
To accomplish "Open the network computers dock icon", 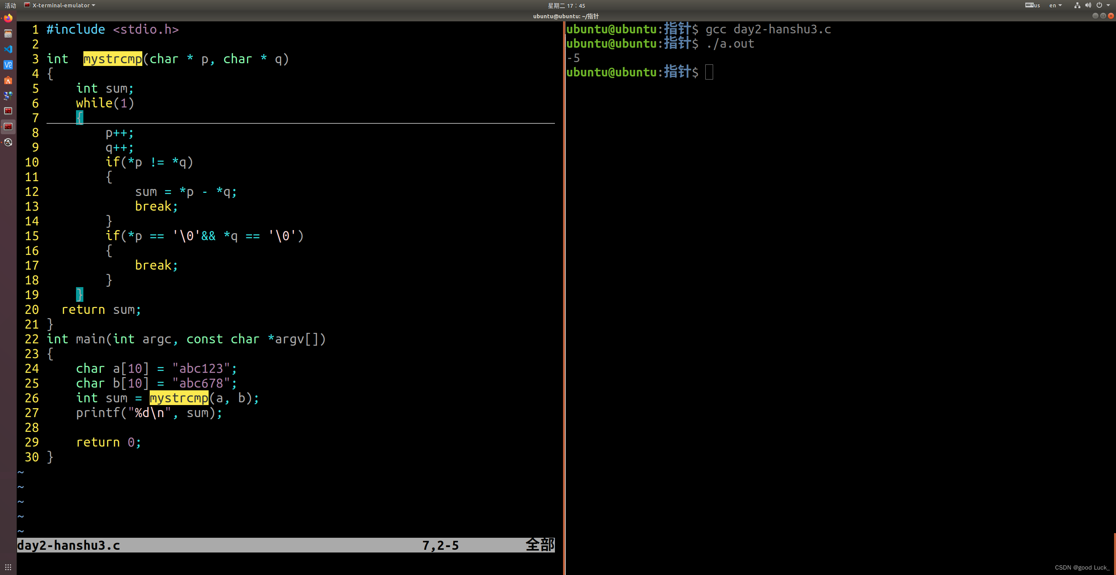I will [8, 95].
